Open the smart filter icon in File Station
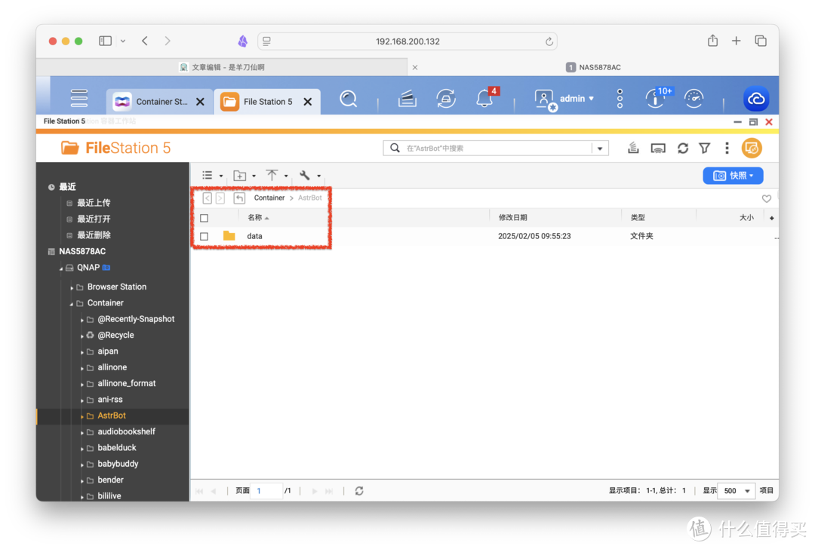Viewport: 815px width, 549px height. pyautogui.click(x=704, y=148)
